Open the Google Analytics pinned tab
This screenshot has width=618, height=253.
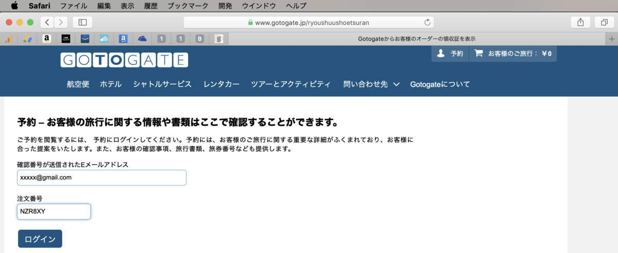[x=9, y=39]
